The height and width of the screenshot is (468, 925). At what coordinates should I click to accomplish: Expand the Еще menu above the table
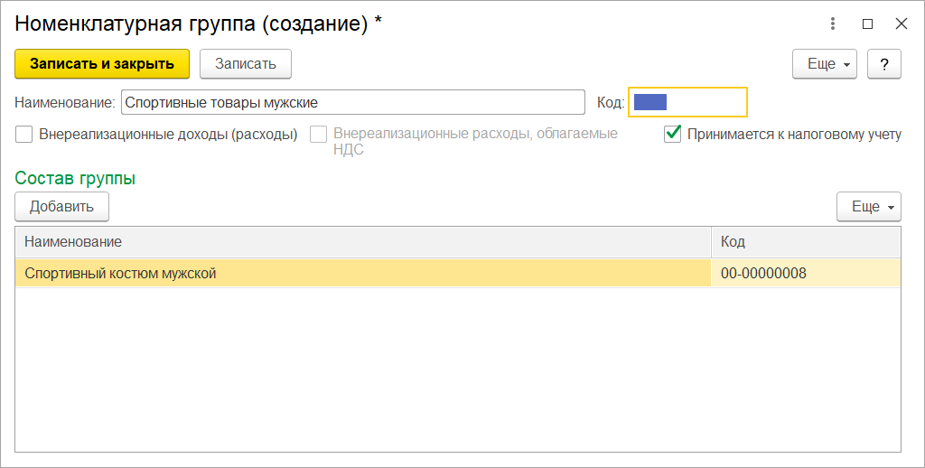pyautogui.click(x=868, y=207)
